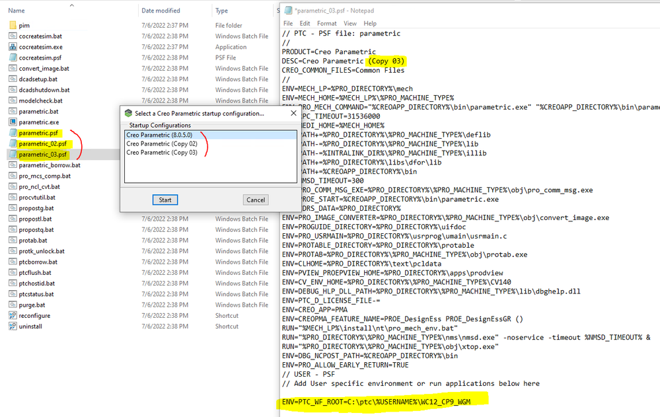
Task: Click the ENV=PRO_ALLOW_EARLY_RETURN=TRUE line
Action: tap(345, 365)
